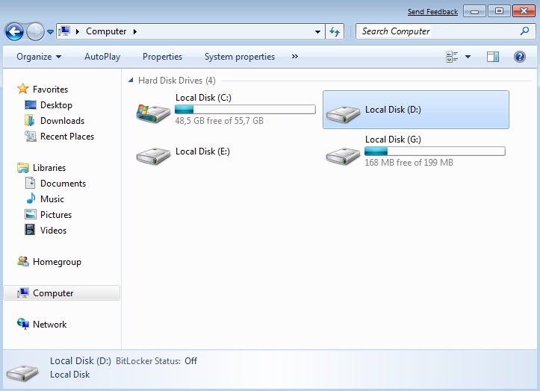Click the Downloads folder icon
The image size is (540, 391).
click(29, 120)
